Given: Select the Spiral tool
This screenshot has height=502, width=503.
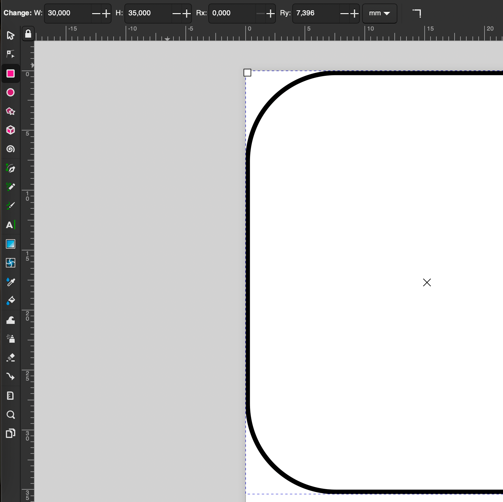Looking at the screenshot, I should point(11,149).
